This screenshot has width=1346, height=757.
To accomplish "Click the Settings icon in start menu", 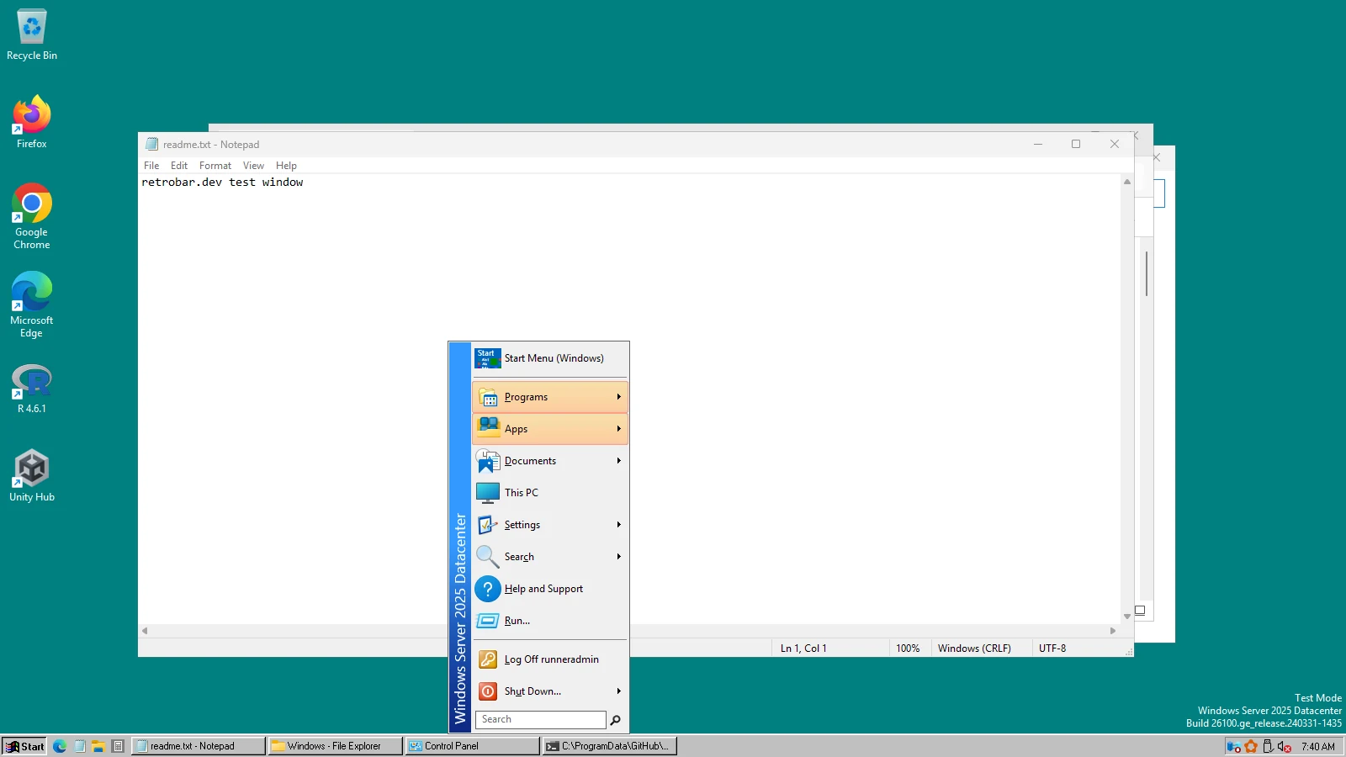I will 488,525.
